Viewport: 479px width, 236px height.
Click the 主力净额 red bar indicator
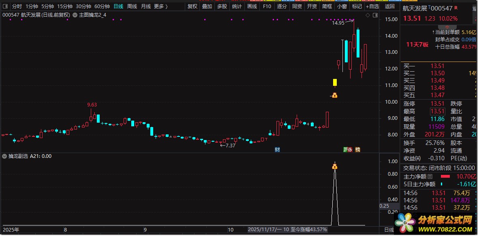coord(445,176)
